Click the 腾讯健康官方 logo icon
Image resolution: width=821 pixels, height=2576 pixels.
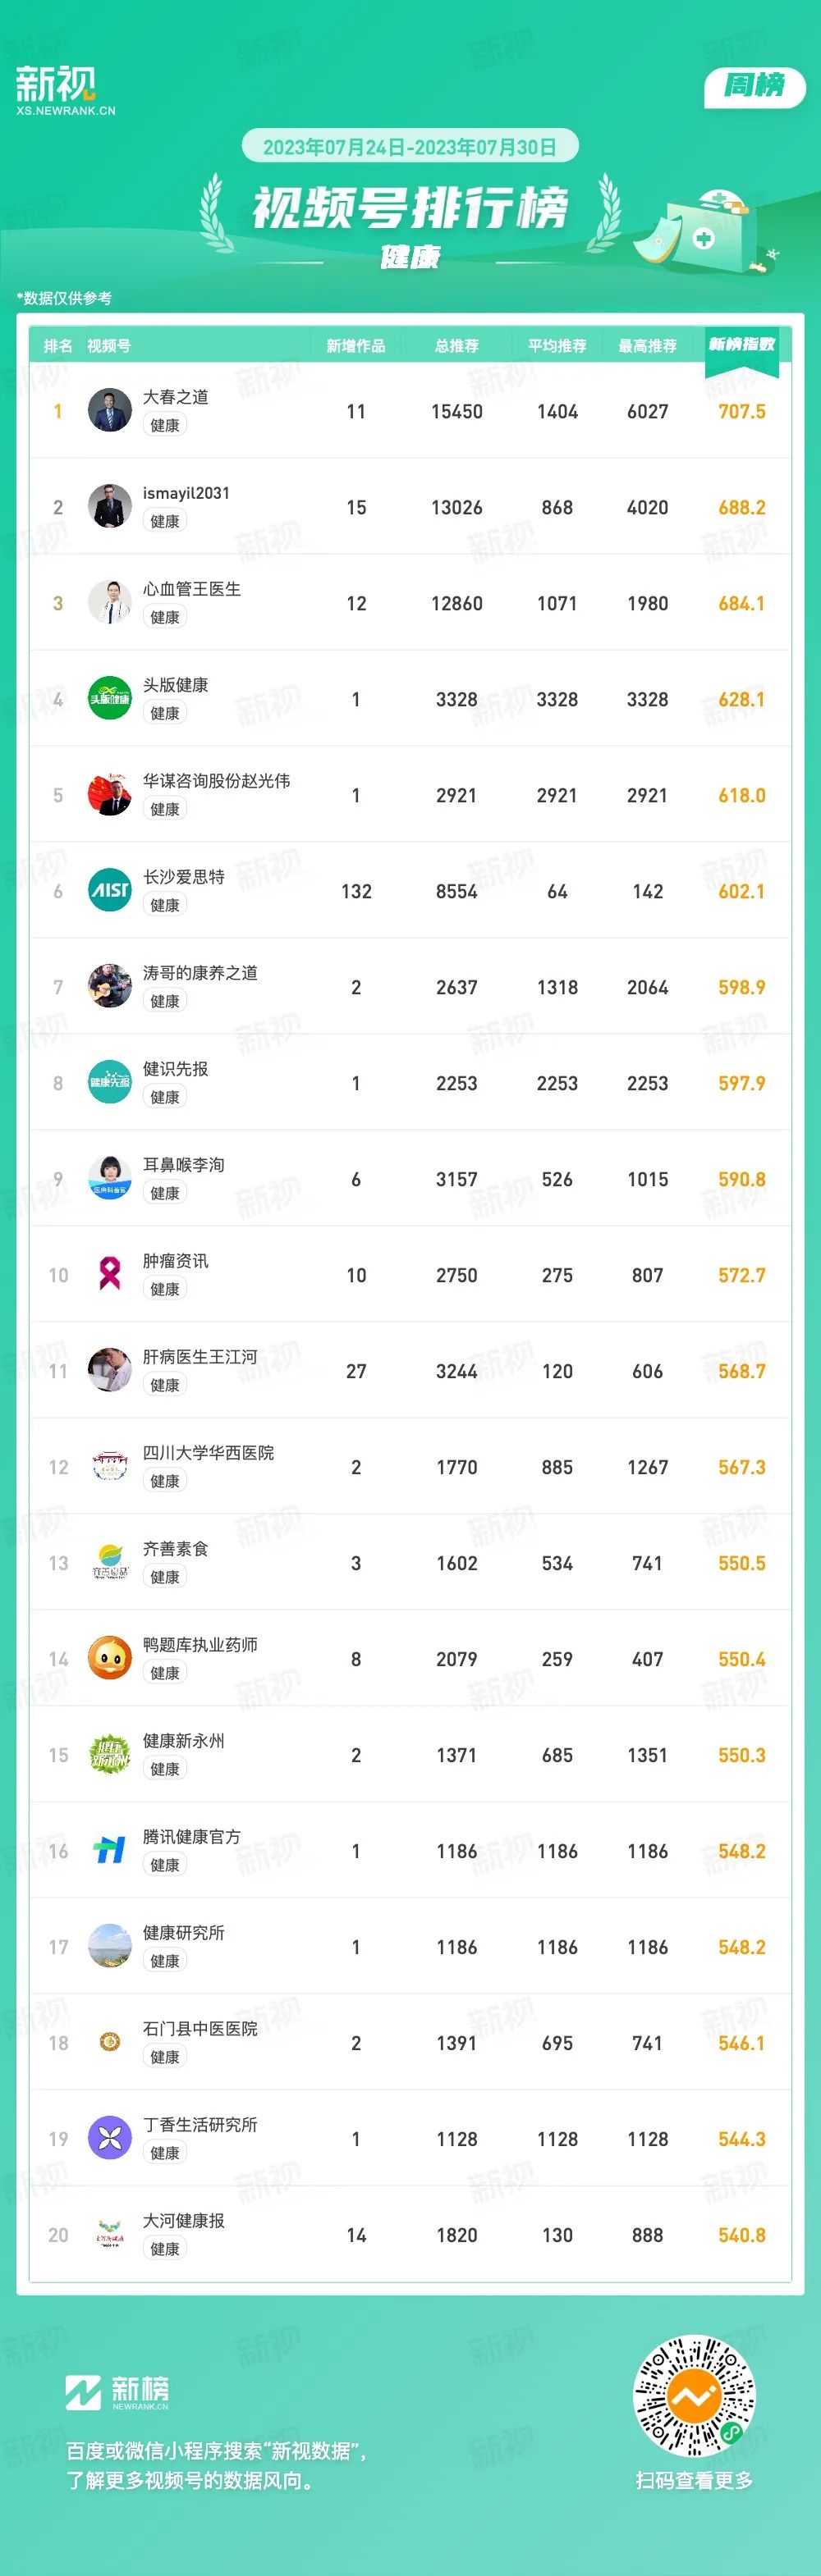pos(110,1850)
